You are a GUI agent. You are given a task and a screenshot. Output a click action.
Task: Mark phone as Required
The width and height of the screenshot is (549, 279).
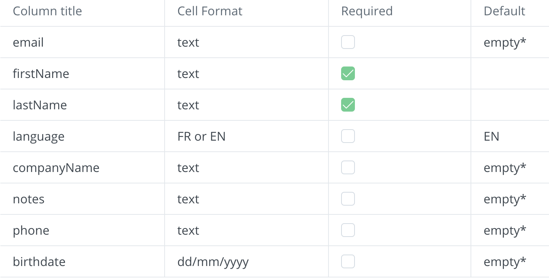pyautogui.click(x=348, y=230)
